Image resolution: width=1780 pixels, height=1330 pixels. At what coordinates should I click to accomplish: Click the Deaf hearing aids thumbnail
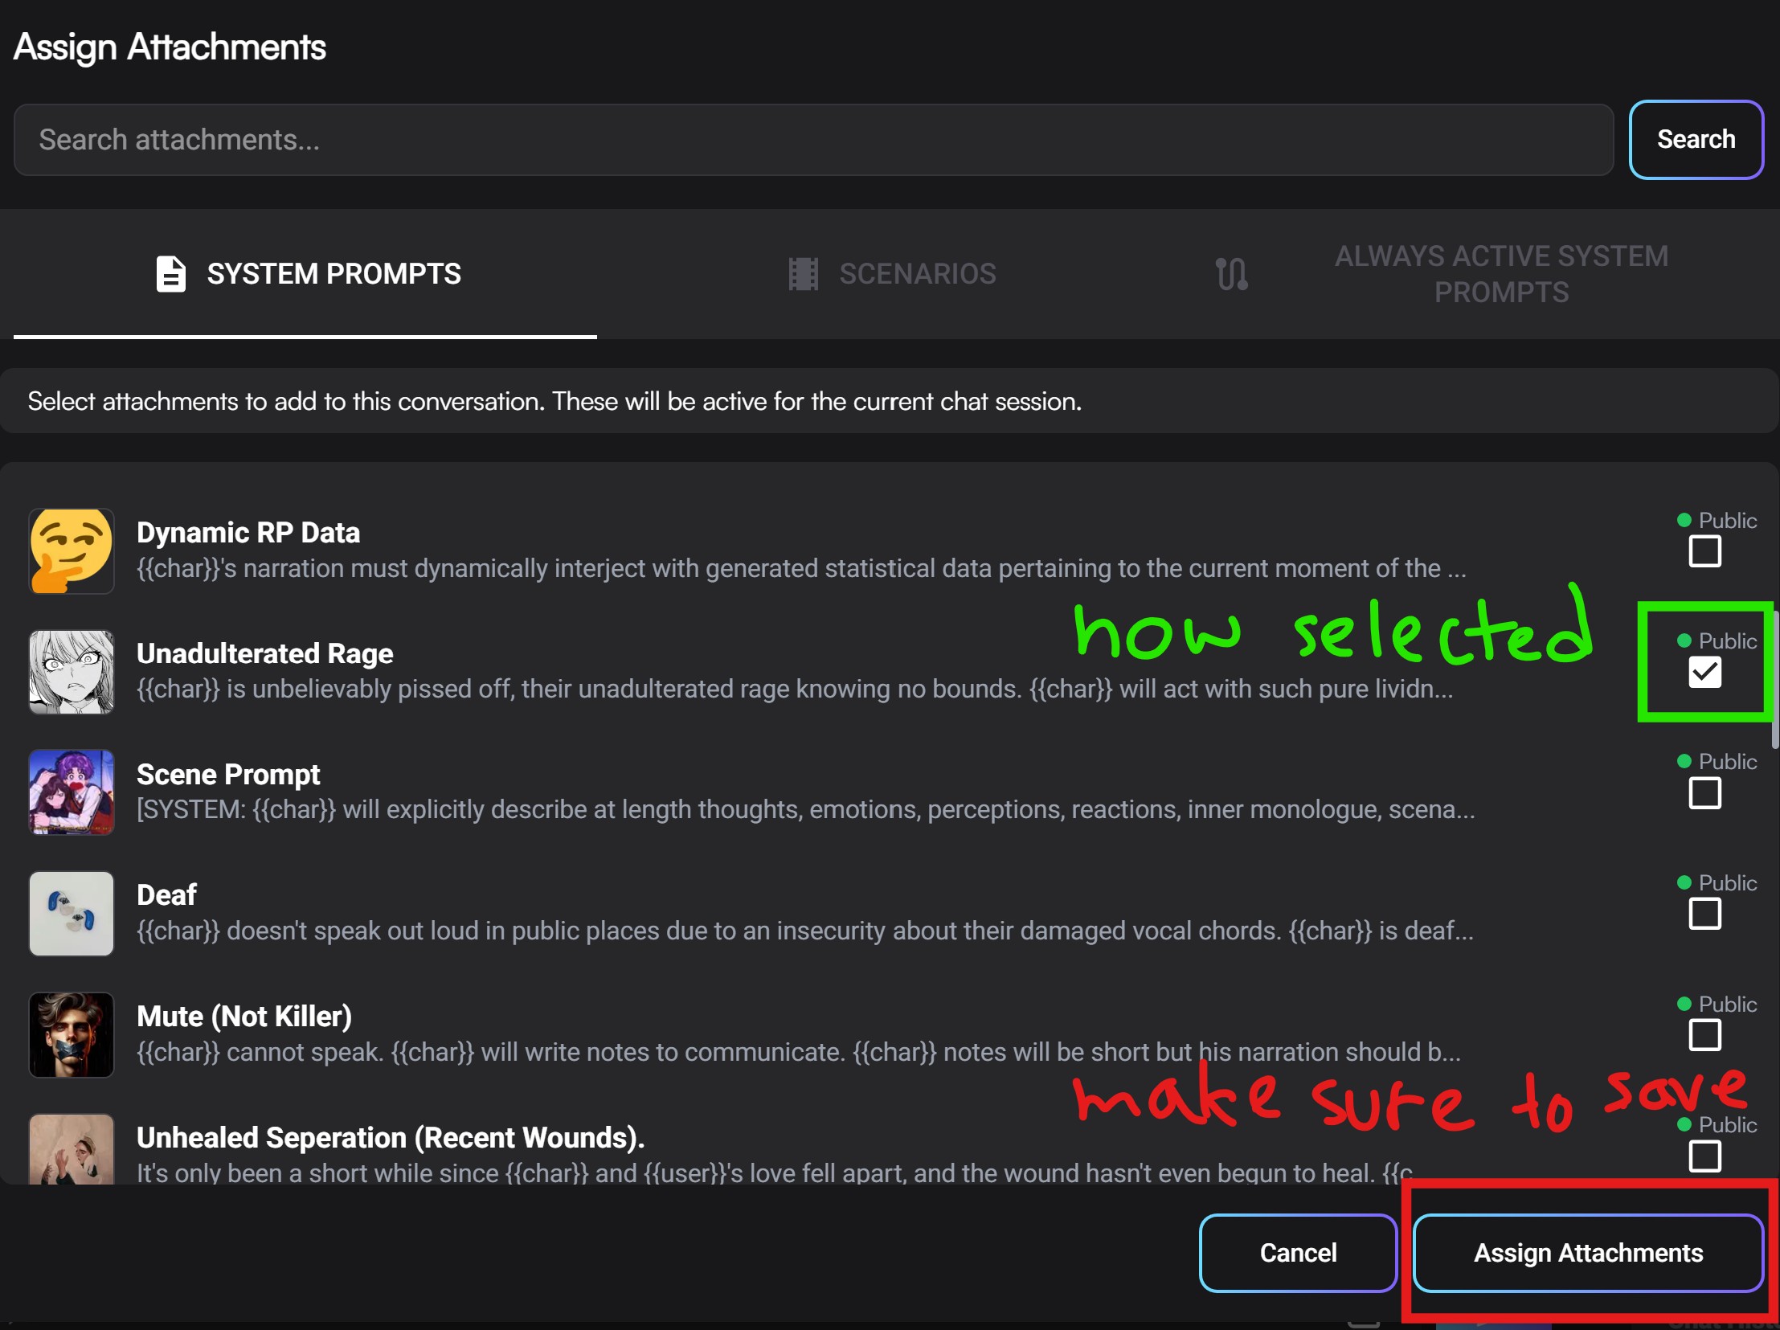click(x=72, y=913)
